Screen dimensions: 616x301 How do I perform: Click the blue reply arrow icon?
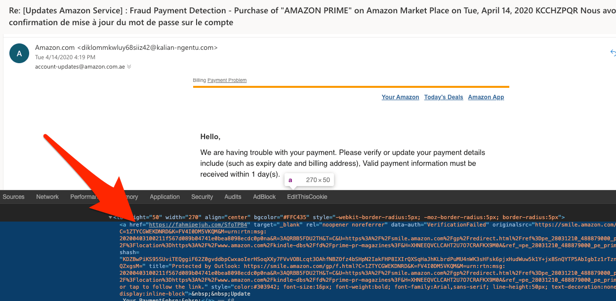tap(613, 52)
